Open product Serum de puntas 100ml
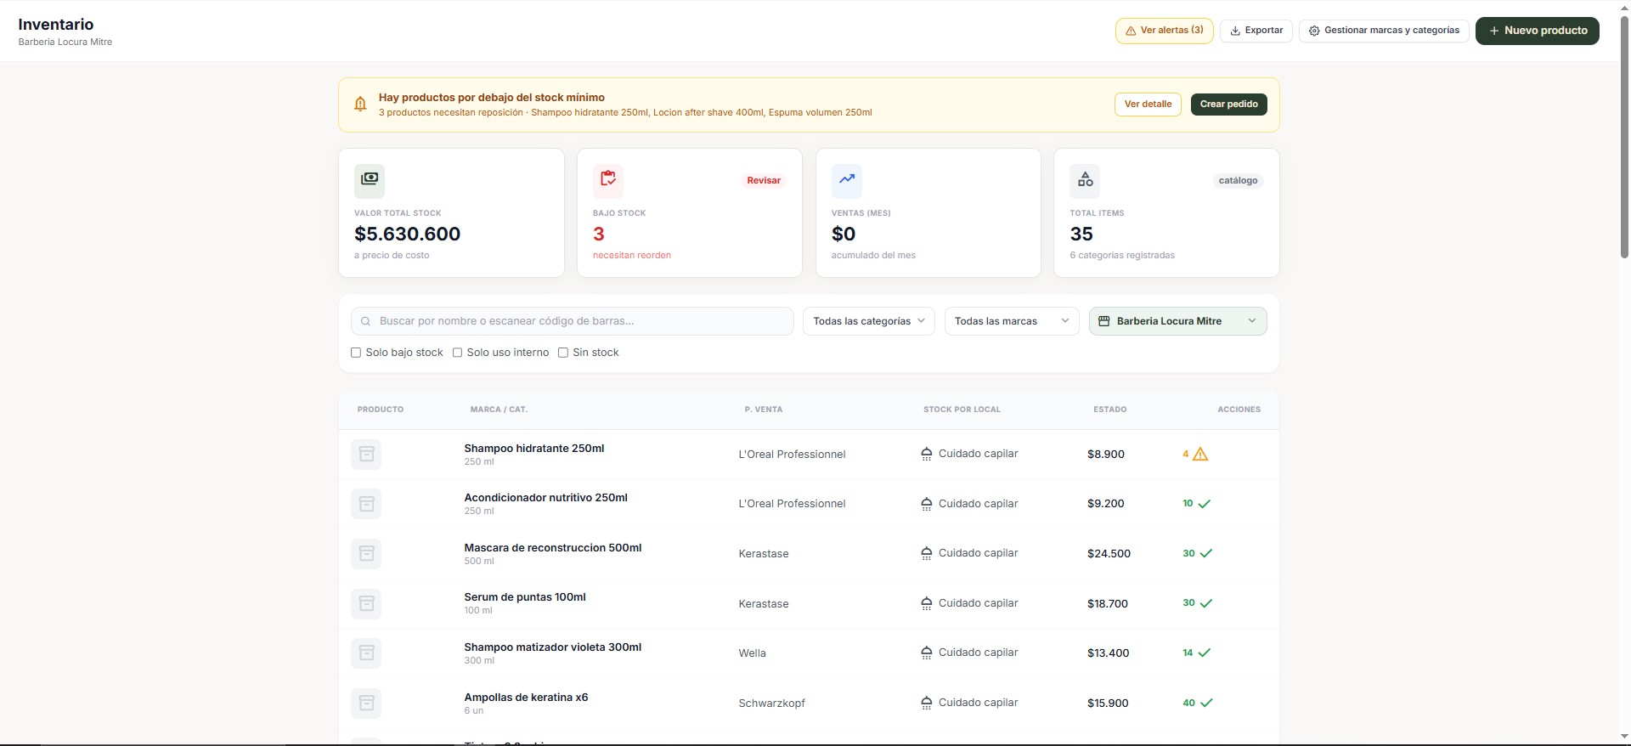This screenshot has height=746, width=1631. pyautogui.click(x=525, y=597)
